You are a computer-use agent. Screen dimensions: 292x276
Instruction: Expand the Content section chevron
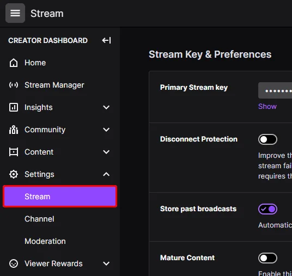point(106,152)
